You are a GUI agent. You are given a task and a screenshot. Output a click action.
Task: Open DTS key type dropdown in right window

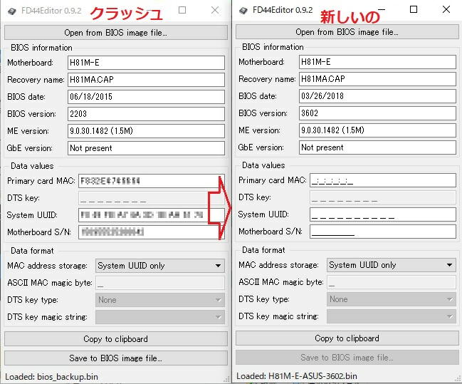coord(392,299)
